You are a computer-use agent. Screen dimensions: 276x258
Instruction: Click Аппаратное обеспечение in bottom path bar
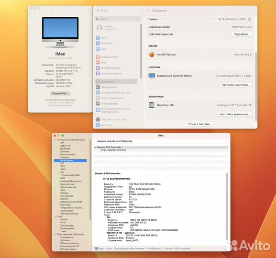[130, 248]
